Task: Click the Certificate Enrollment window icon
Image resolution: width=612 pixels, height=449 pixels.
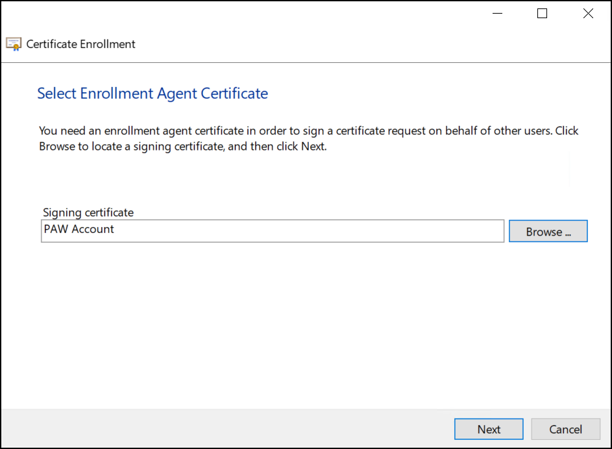Action: pyautogui.click(x=14, y=44)
